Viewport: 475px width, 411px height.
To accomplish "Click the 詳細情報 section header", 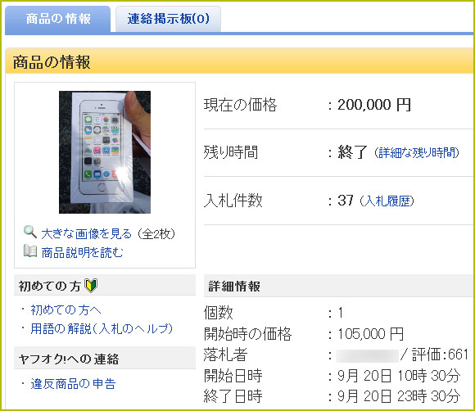I will point(338,286).
